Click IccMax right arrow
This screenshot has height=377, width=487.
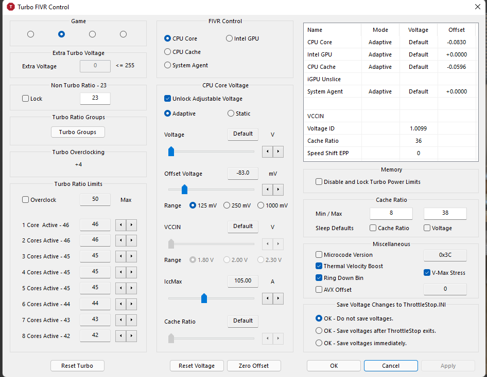point(278,298)
